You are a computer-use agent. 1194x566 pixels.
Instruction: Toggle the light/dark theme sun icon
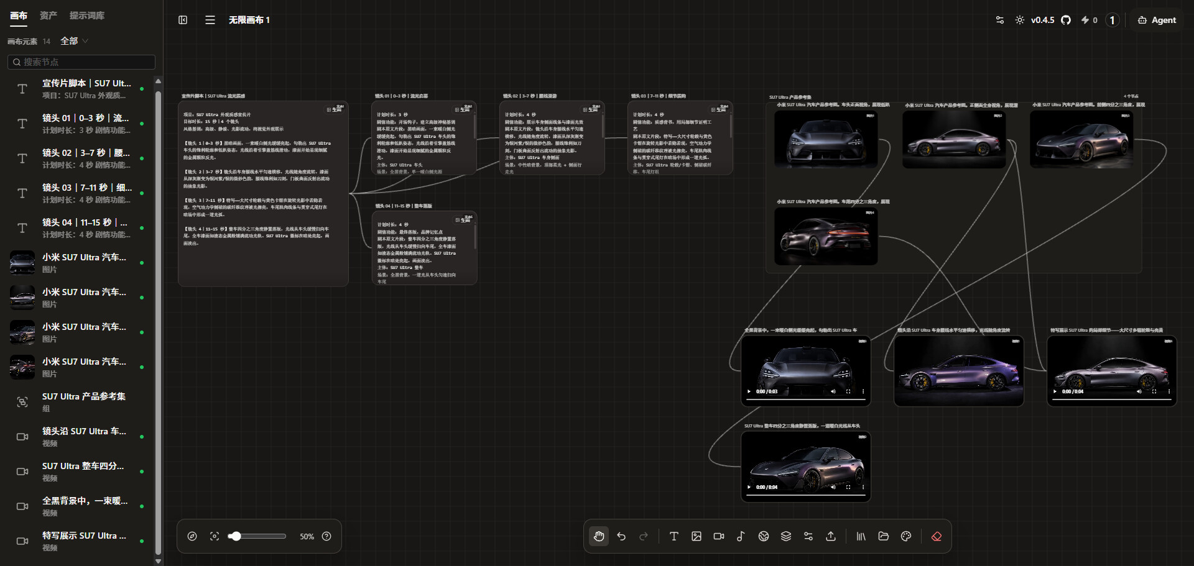[x=1020, y=20]
